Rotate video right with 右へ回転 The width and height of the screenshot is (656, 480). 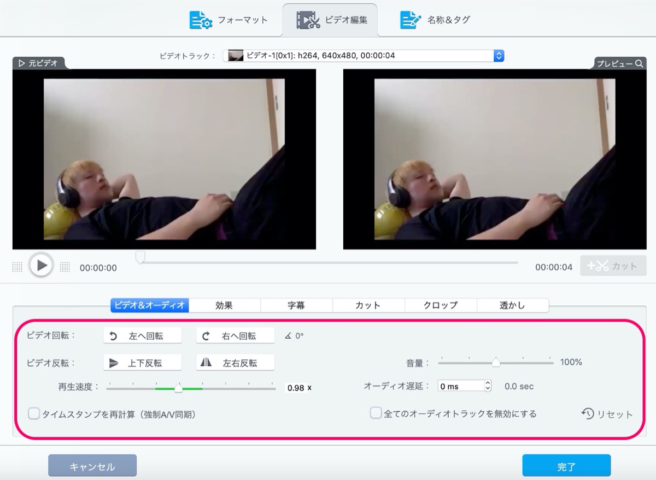(235, 336)
